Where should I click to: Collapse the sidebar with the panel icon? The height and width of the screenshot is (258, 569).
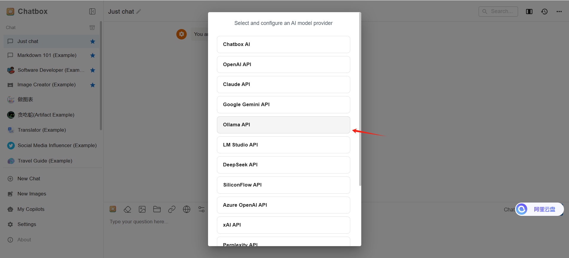pos(92,12)
